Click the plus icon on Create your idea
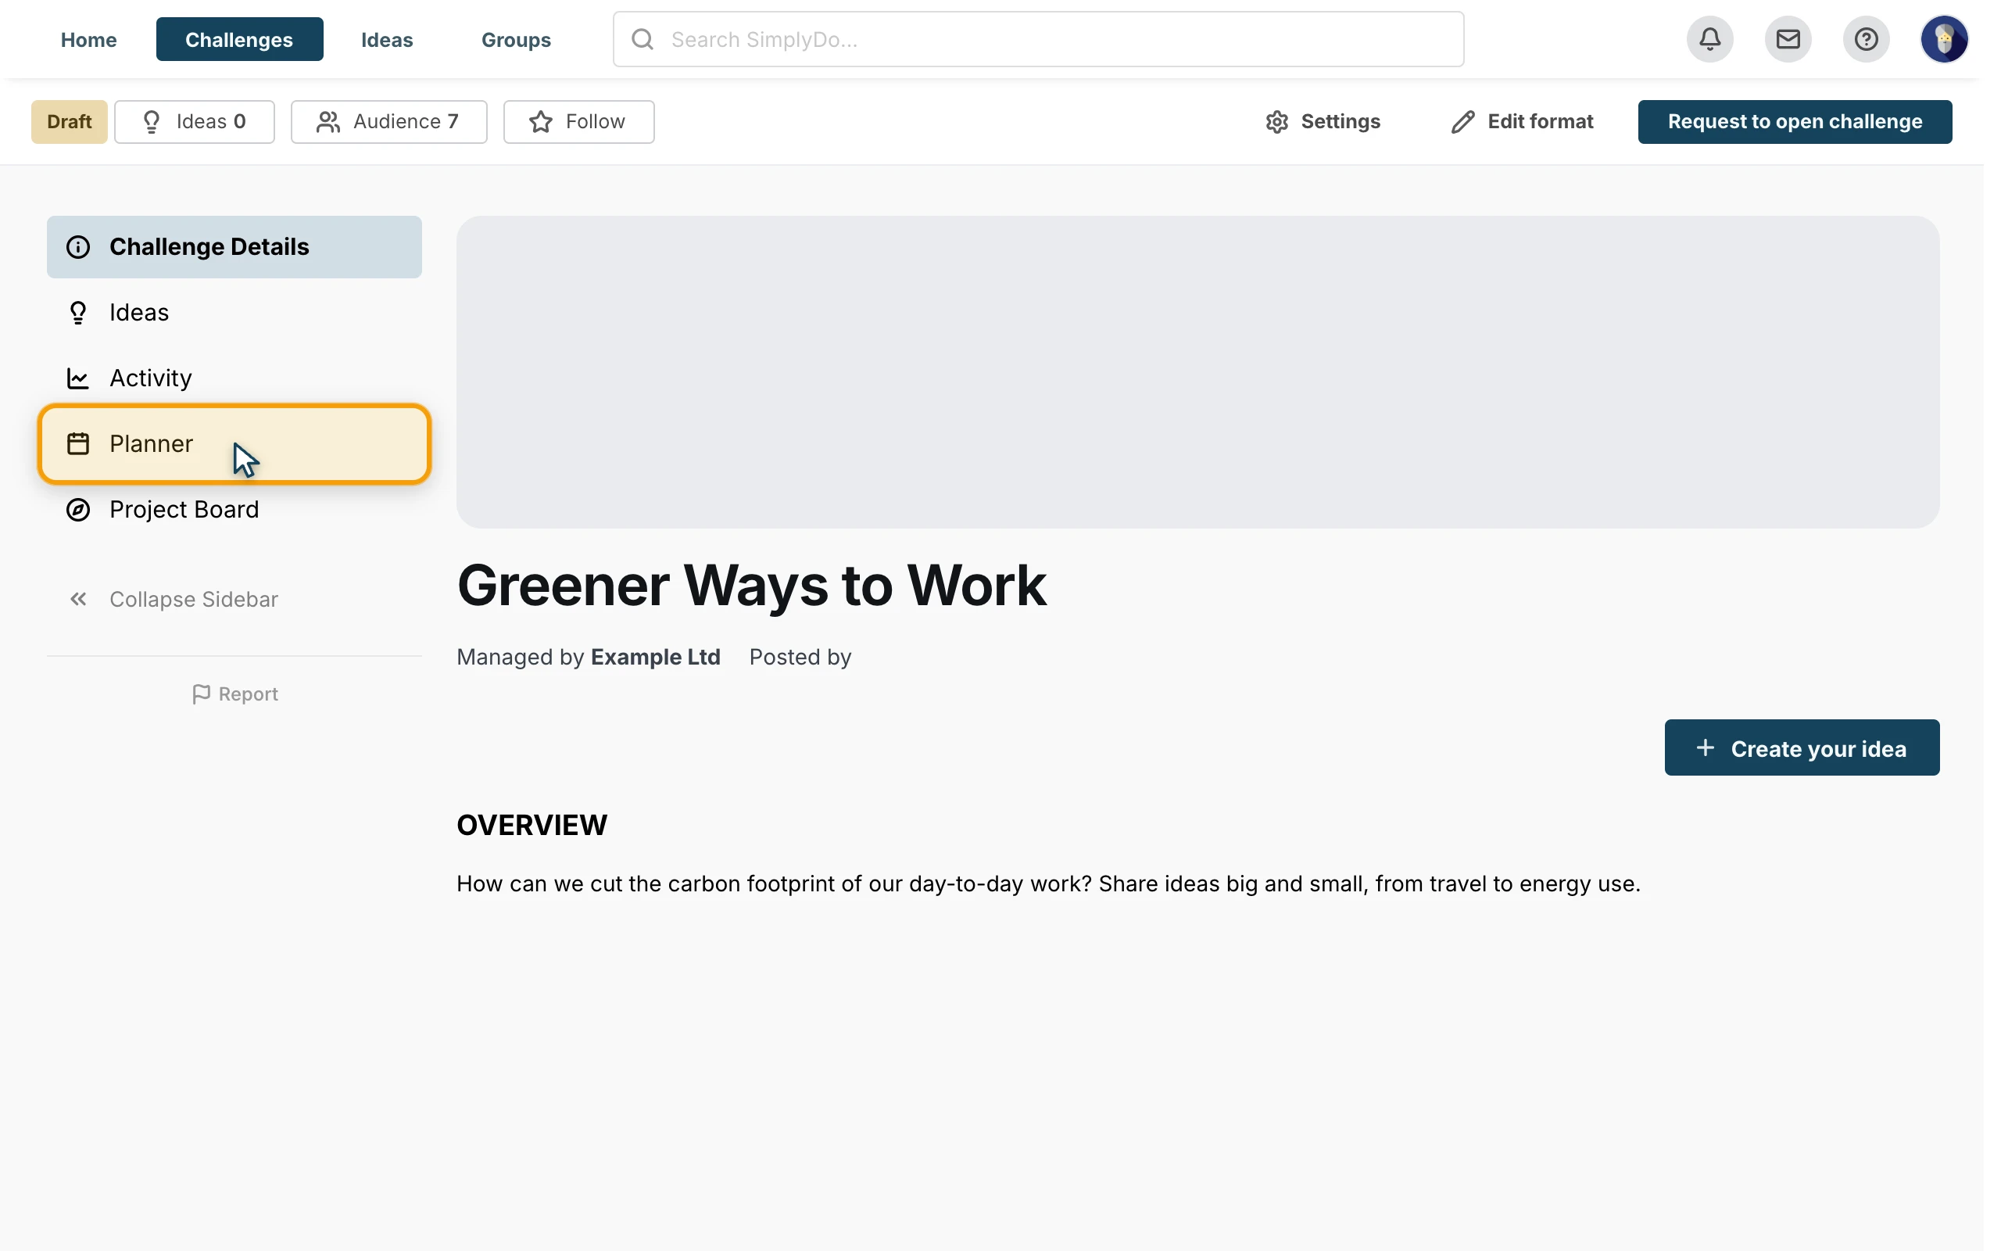The image size is (2001, 1251). pyautogui.click(x=1705, y=748)
